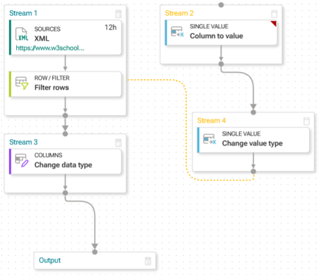Select the Output node label
Viewport: 322px width, 275px height.
50,260
